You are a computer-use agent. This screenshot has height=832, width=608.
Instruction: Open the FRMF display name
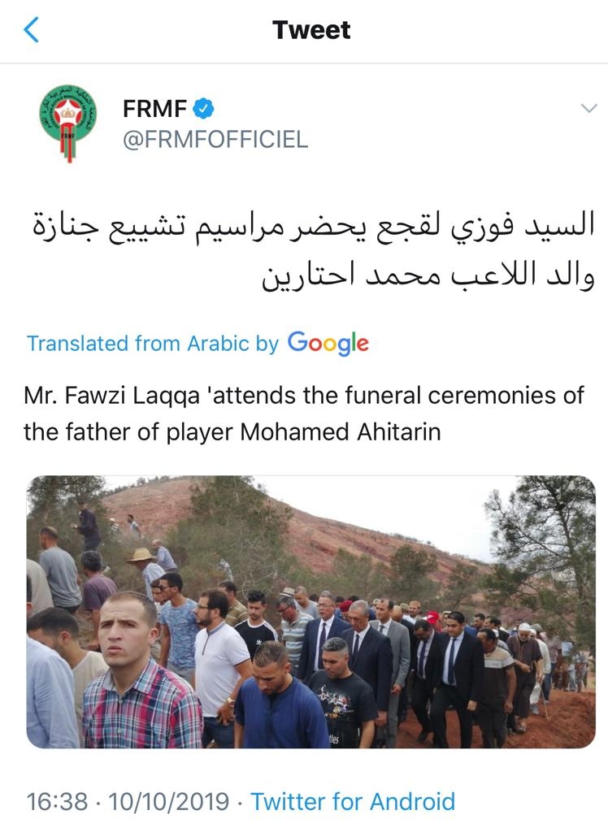click(x=154, y=109)
